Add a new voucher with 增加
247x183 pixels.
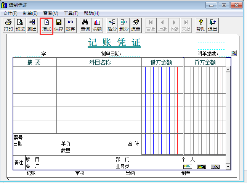click(47, 26)
